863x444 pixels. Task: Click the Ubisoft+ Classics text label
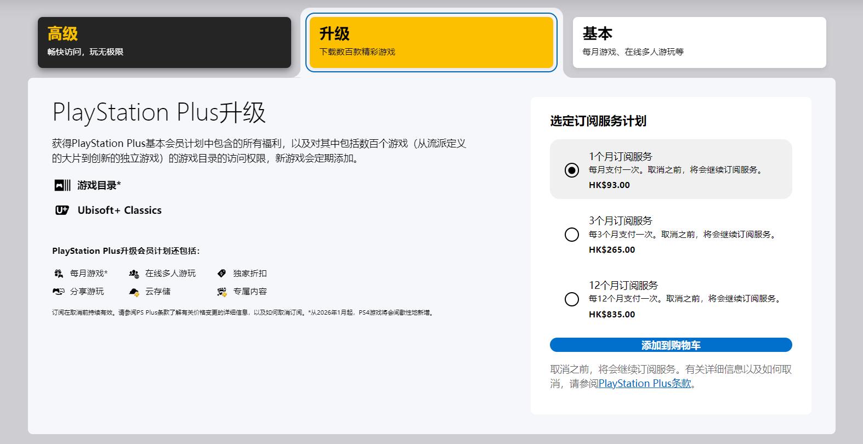click(120, 210)
